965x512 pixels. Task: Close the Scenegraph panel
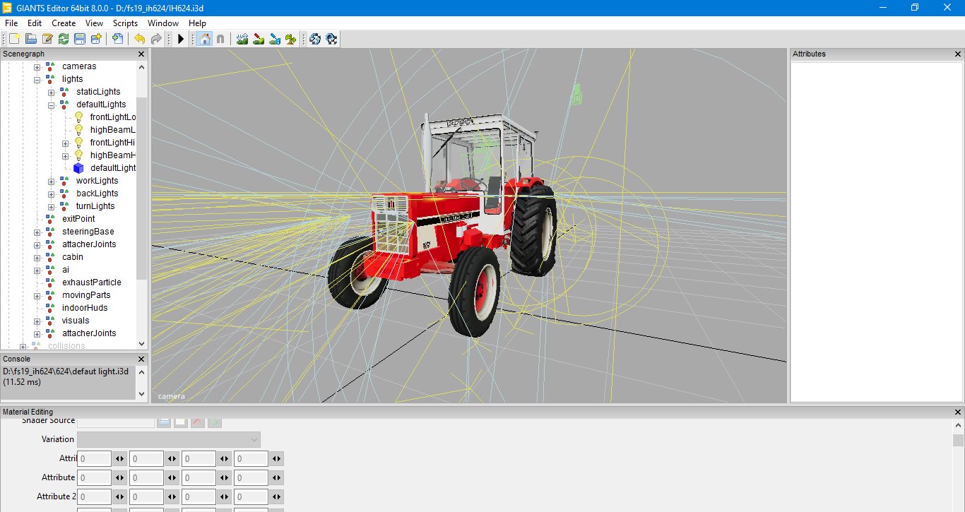click(x=141, y=54)
